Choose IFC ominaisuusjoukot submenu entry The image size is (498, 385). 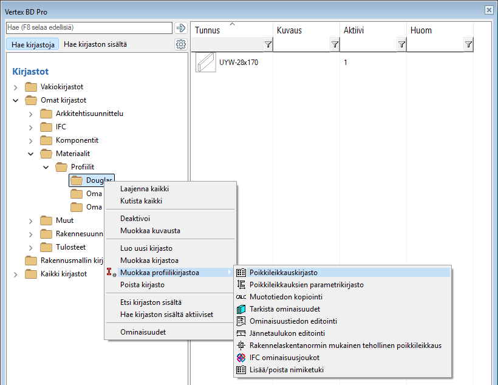[284, 358]
